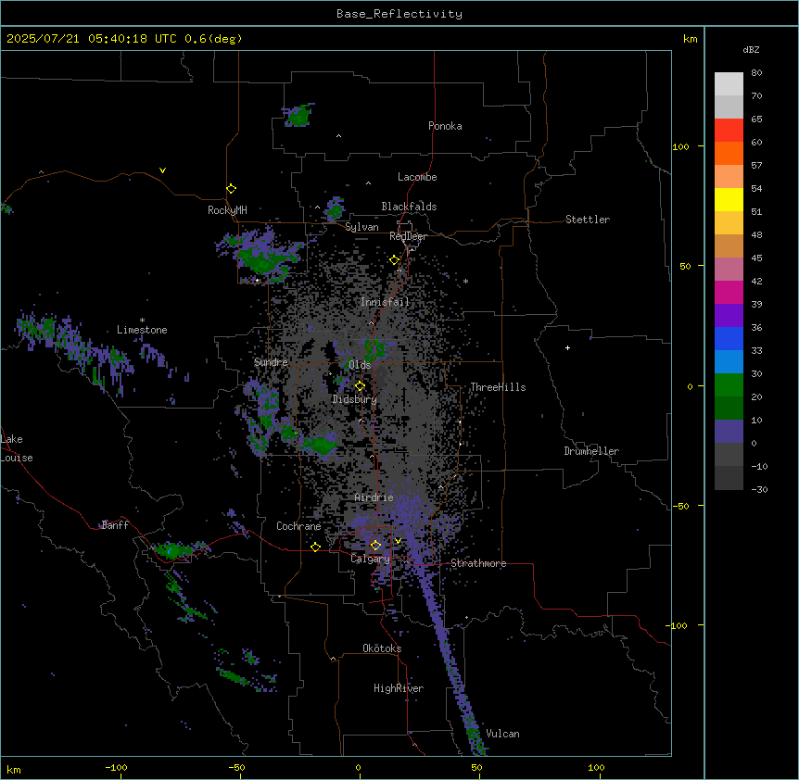
Task: Click the Drumheller label
Action: point(591,451)
